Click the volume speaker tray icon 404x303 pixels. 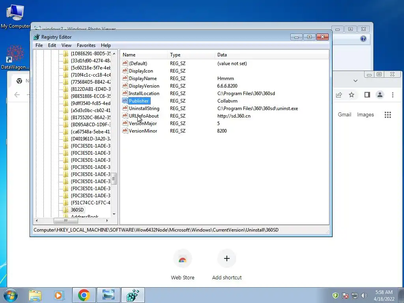364,295
